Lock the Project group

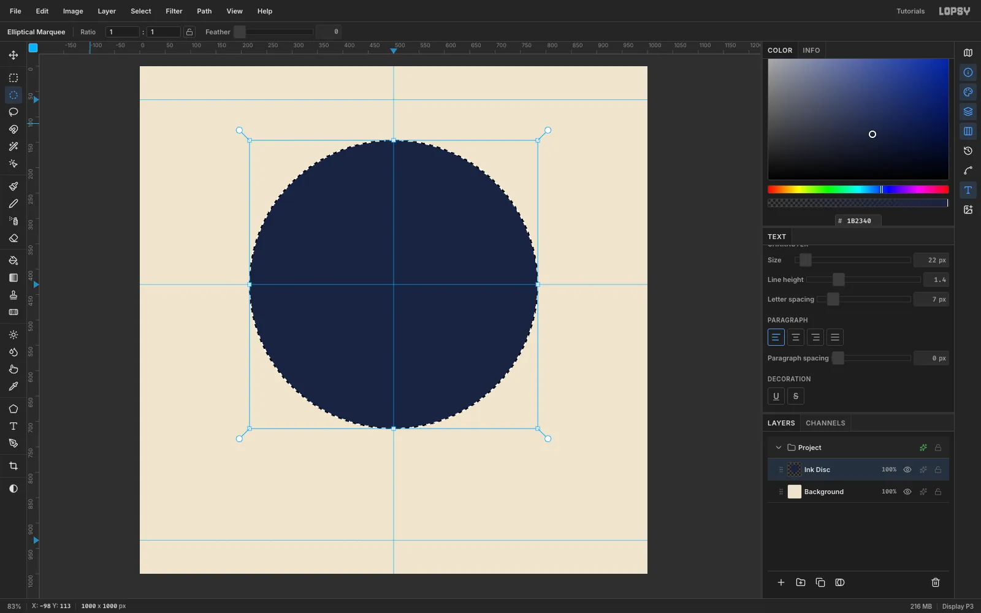[x=938, y=447]
